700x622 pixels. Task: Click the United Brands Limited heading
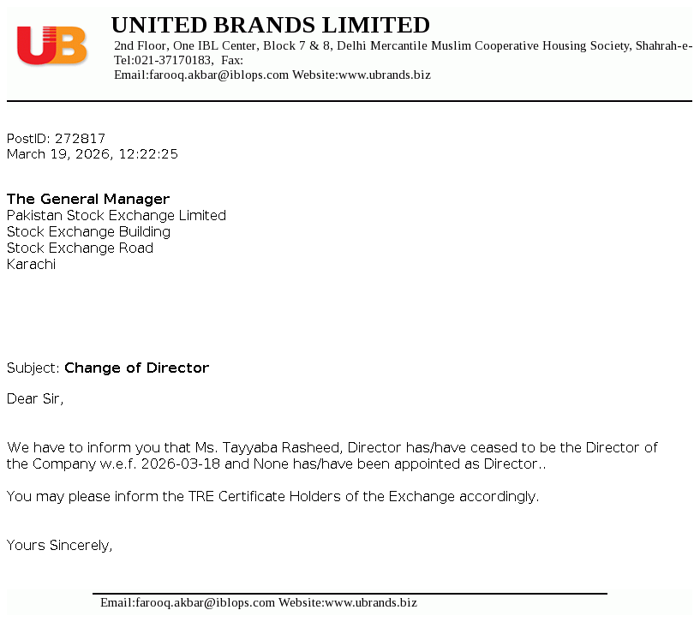pos(270,25)
